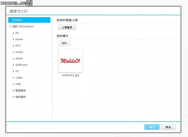Expand the Software folder arrow
The height and width of the screenshot is (137, 188).
point(13,65)
